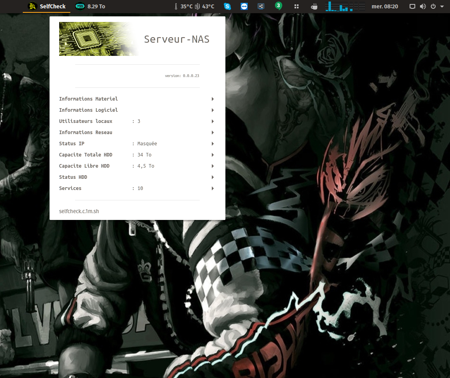
Task: Open the 43°C temperature sensor reading
Action: [x=205, y=6]
